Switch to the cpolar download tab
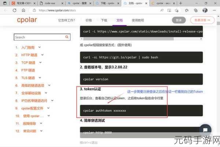Screen dimensions: 220x147 pyautogui.click(x=107, y=3)
